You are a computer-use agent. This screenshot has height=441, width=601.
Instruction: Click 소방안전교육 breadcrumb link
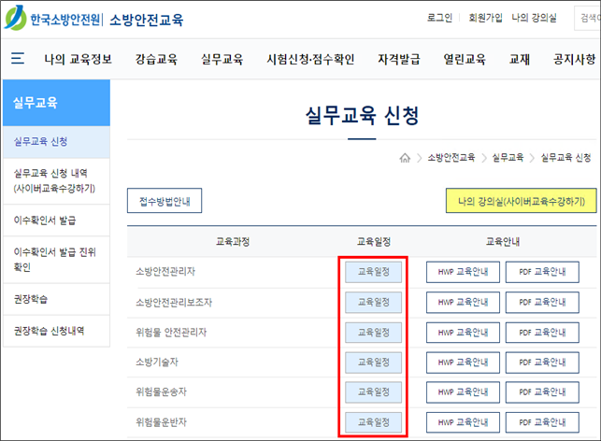pyautogui.click(x=451, y=158)
